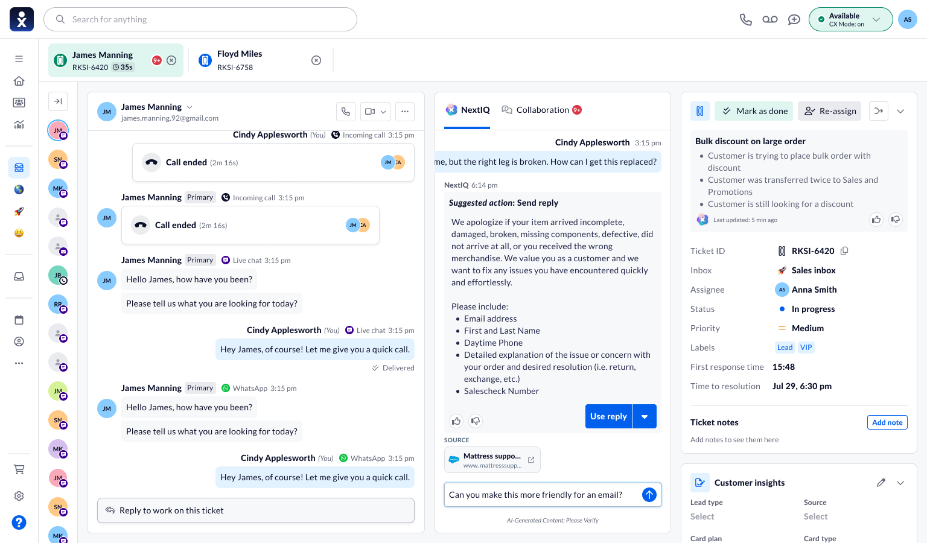Send the NextIQ prompt with arrow button
Screen dimensions: 927x543
[649, 495]
